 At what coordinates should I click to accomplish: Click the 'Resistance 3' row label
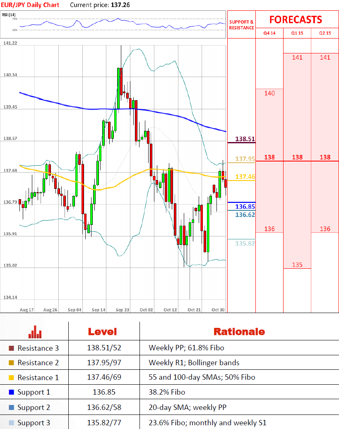tap(38, 348)
